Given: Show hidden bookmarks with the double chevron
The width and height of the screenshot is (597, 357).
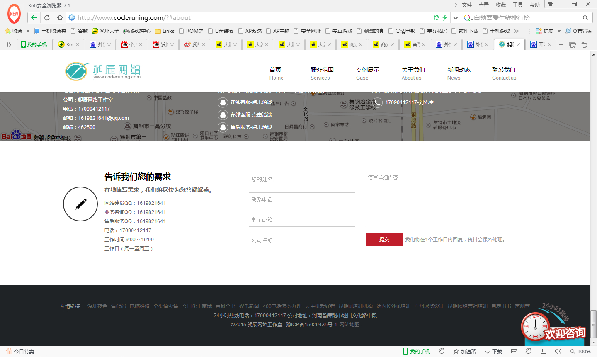Looking at the screenshot, I should (516, 31).
